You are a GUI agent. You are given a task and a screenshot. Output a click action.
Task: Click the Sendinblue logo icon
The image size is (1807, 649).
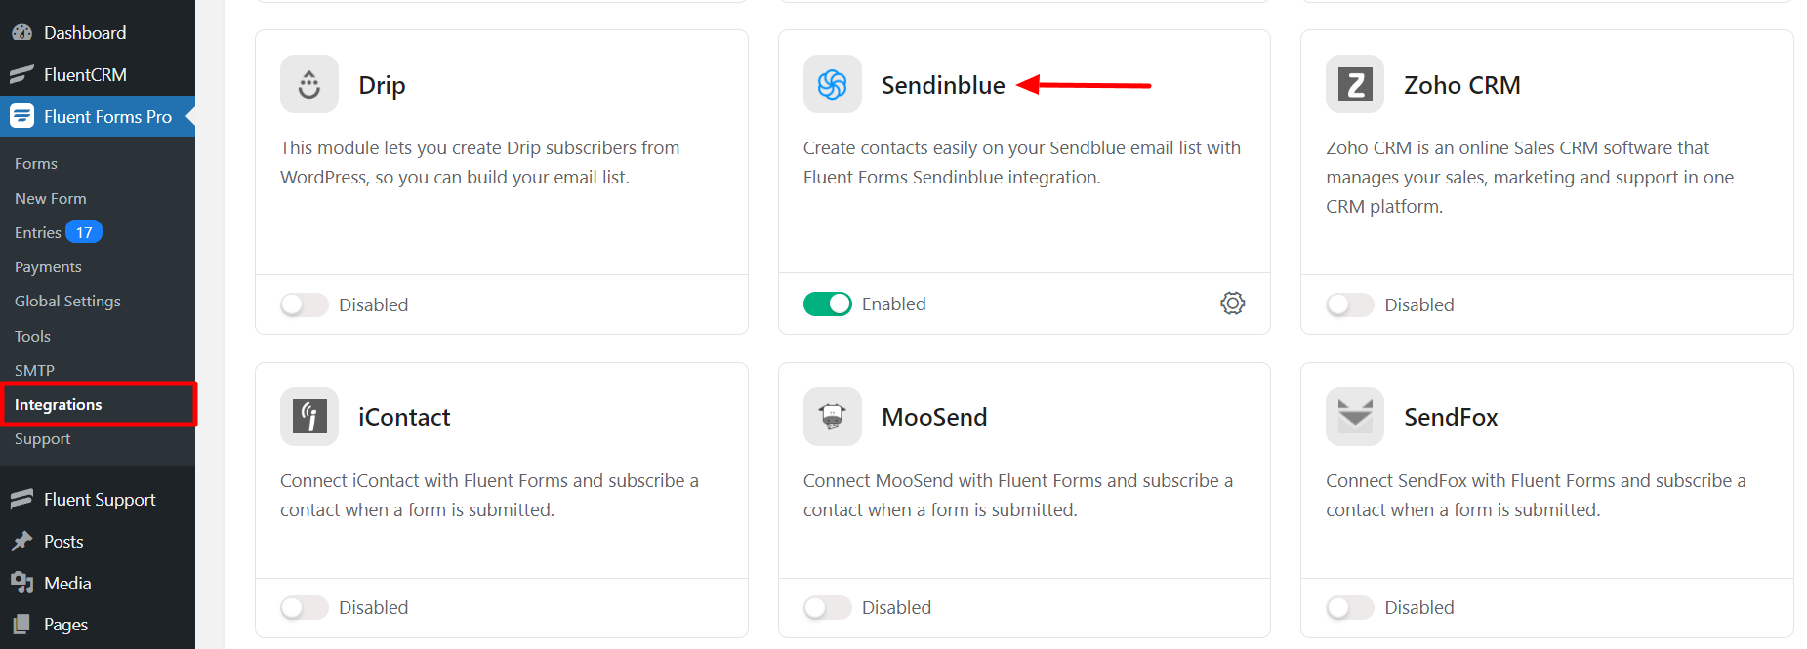[832, 85]
